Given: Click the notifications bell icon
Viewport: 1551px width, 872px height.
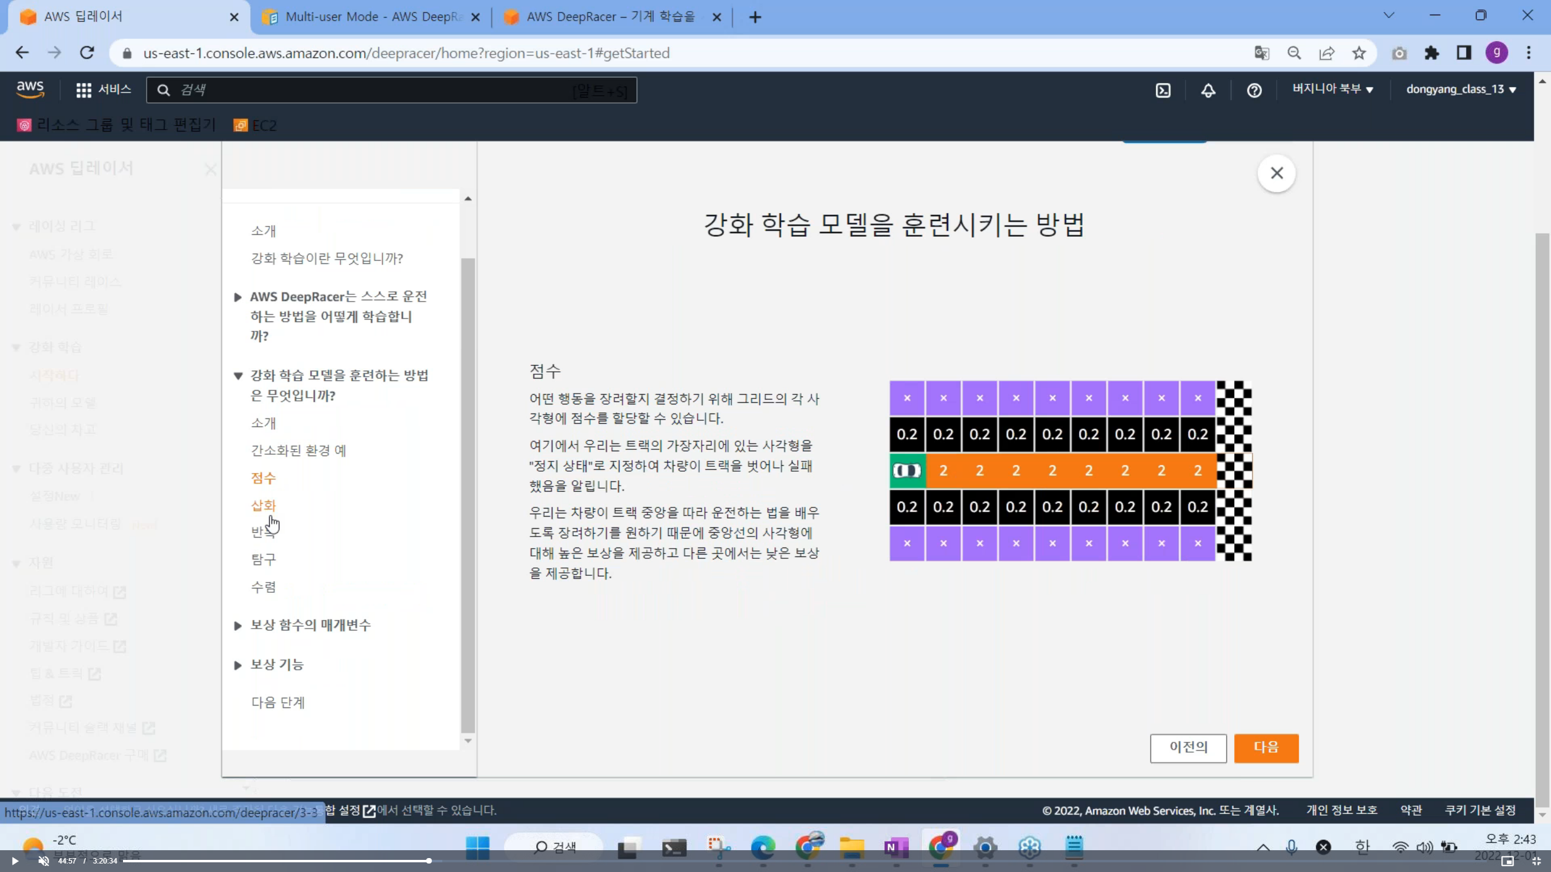Looking at the screenshot, I should (1208, 90).
